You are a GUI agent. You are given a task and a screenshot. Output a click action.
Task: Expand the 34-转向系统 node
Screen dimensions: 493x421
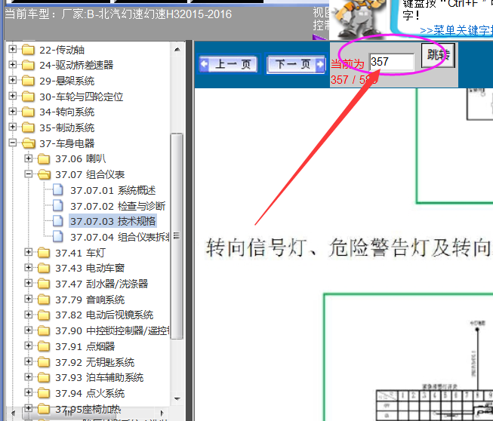tap(13, 111)
